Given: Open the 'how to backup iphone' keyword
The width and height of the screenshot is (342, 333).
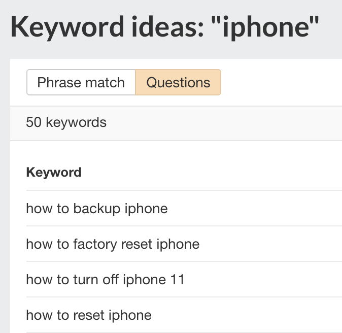Looking at the screenshot, I should 97,208.
